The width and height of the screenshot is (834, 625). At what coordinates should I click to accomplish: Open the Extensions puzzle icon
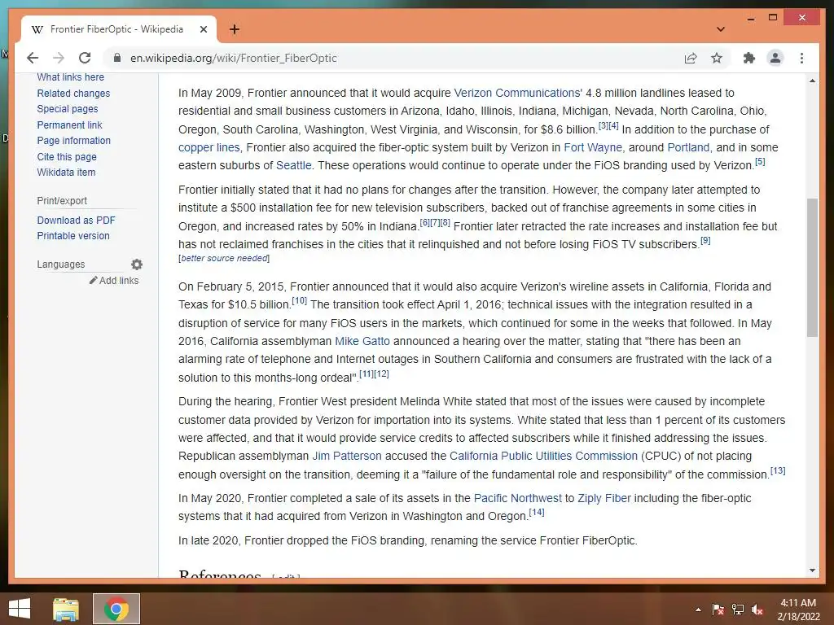click(749, 58)
